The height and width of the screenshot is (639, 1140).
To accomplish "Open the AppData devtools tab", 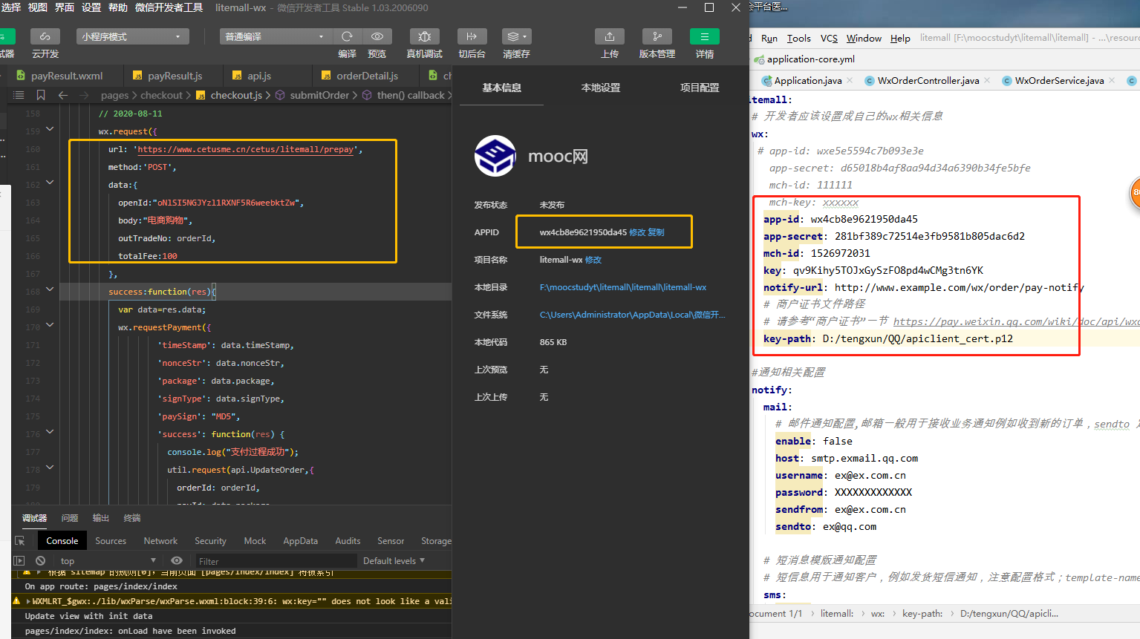I will coord(301,541).
